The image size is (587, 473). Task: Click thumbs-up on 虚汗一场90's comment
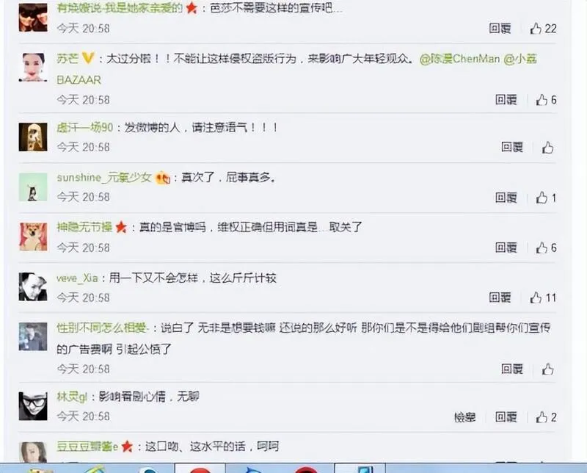(547, 148)
